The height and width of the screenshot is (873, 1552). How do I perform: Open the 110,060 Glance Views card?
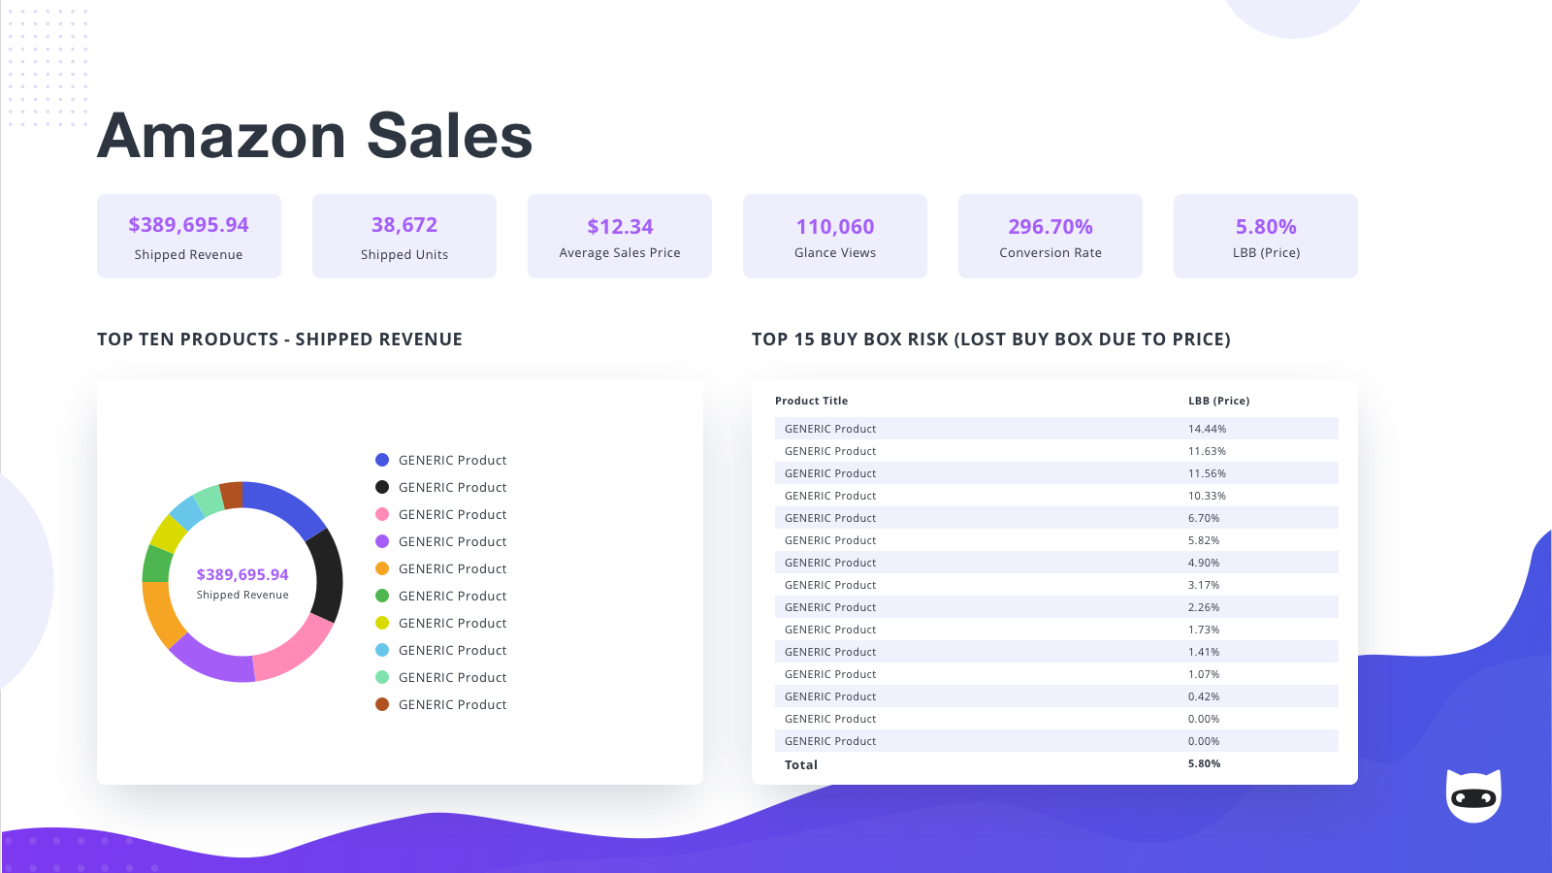[835, 236]
